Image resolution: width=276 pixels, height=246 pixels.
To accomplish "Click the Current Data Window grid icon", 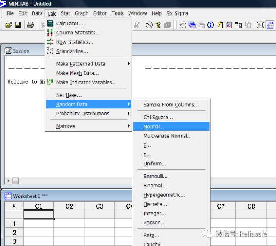I will [x=270, y=25].
